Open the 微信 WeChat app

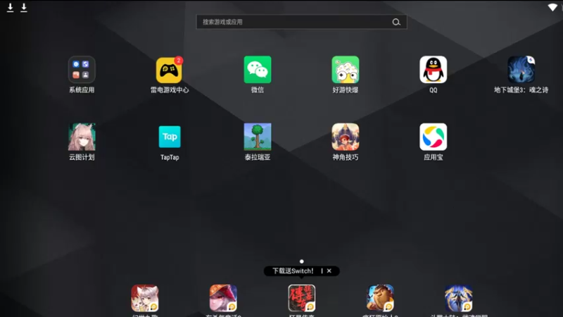tap(258, 70)
